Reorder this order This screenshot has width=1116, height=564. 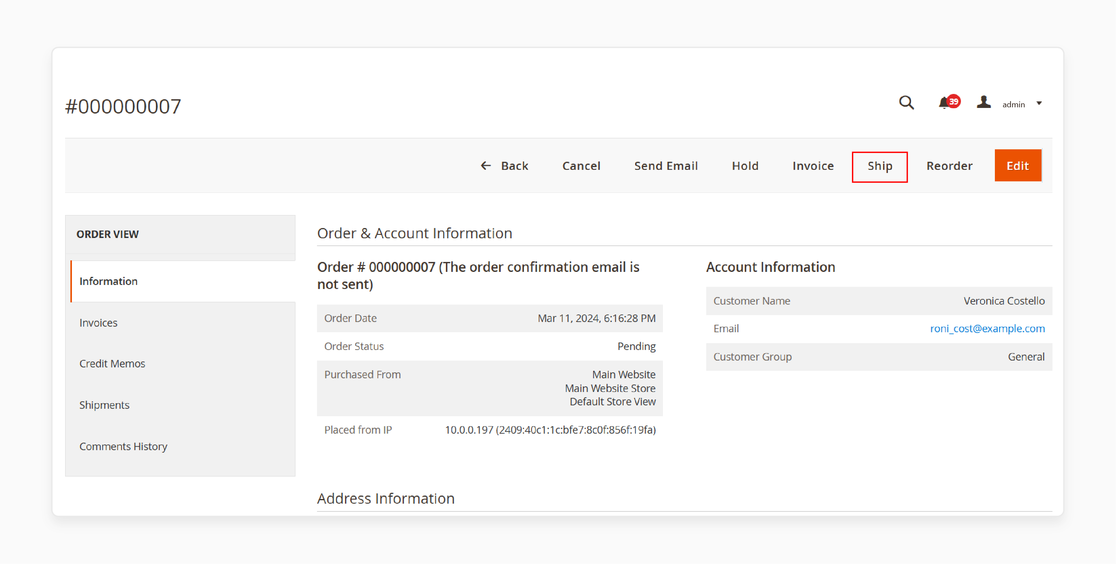[x=949, y=166]
